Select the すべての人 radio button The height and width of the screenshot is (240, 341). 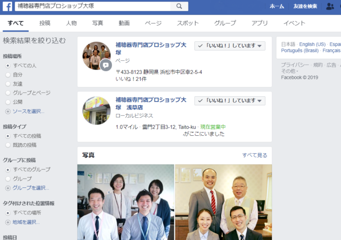point(8,65)
